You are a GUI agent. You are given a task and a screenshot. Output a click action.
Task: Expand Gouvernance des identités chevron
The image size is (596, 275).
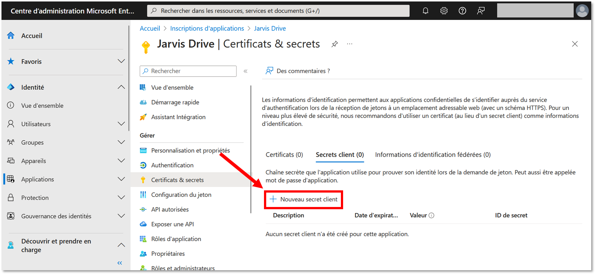coord(121,215)
